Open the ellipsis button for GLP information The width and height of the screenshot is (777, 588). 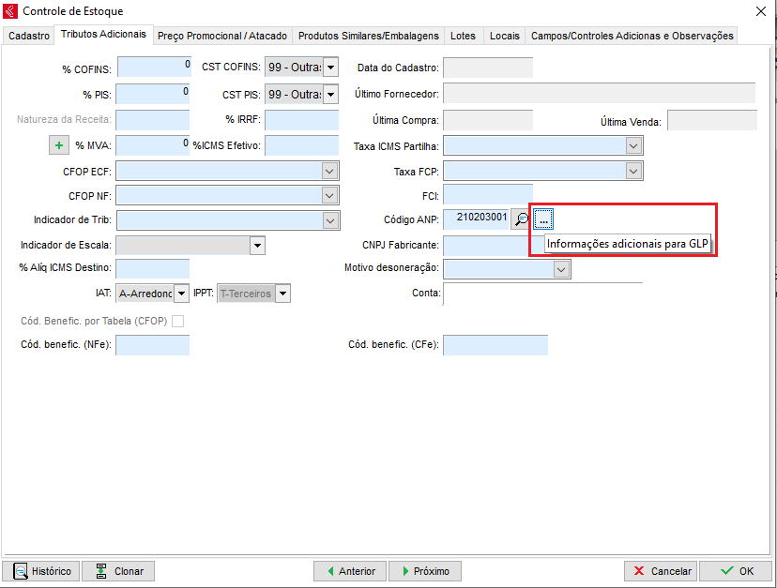coord(544,219)
